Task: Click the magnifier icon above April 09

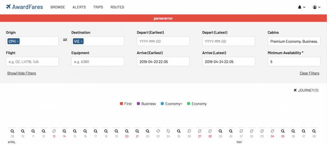Action: [12, 130]
